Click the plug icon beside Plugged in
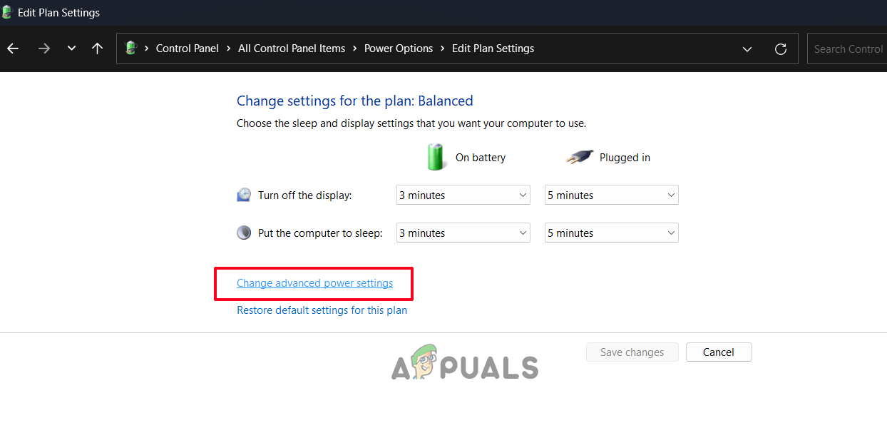The height and width of the screenshot is (428, 887). point(580,158)
